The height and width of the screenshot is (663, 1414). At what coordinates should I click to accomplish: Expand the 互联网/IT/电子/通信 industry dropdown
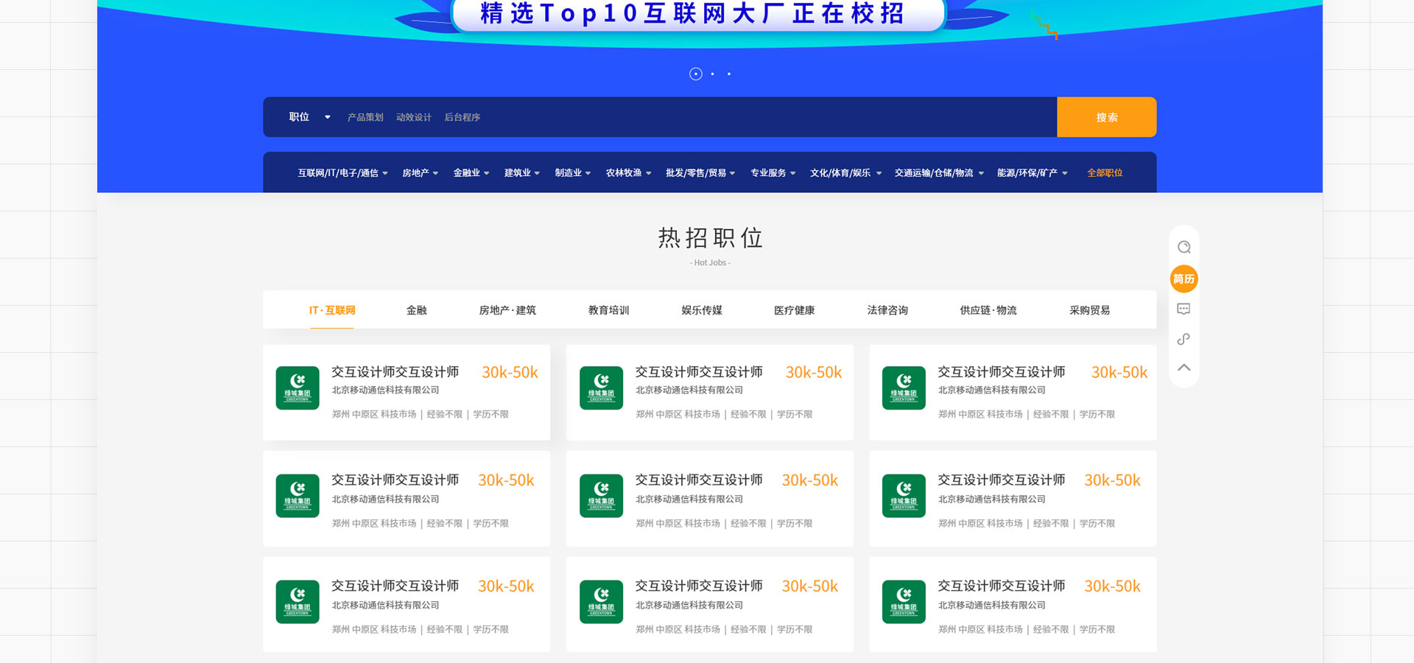tap(342, 173)
